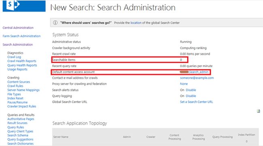Open Crawl Health Reports
This screenshot has height=146, width=263.
point(21,61)
